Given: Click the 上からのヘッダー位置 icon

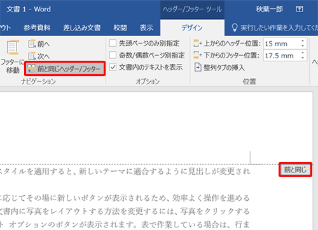Looking at the screenshot, I should tap(198, 43).
